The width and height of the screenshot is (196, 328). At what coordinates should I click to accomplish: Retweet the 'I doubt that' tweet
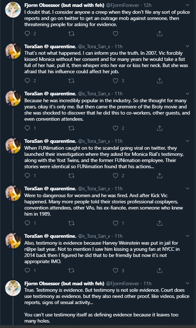tap(71, 33)
